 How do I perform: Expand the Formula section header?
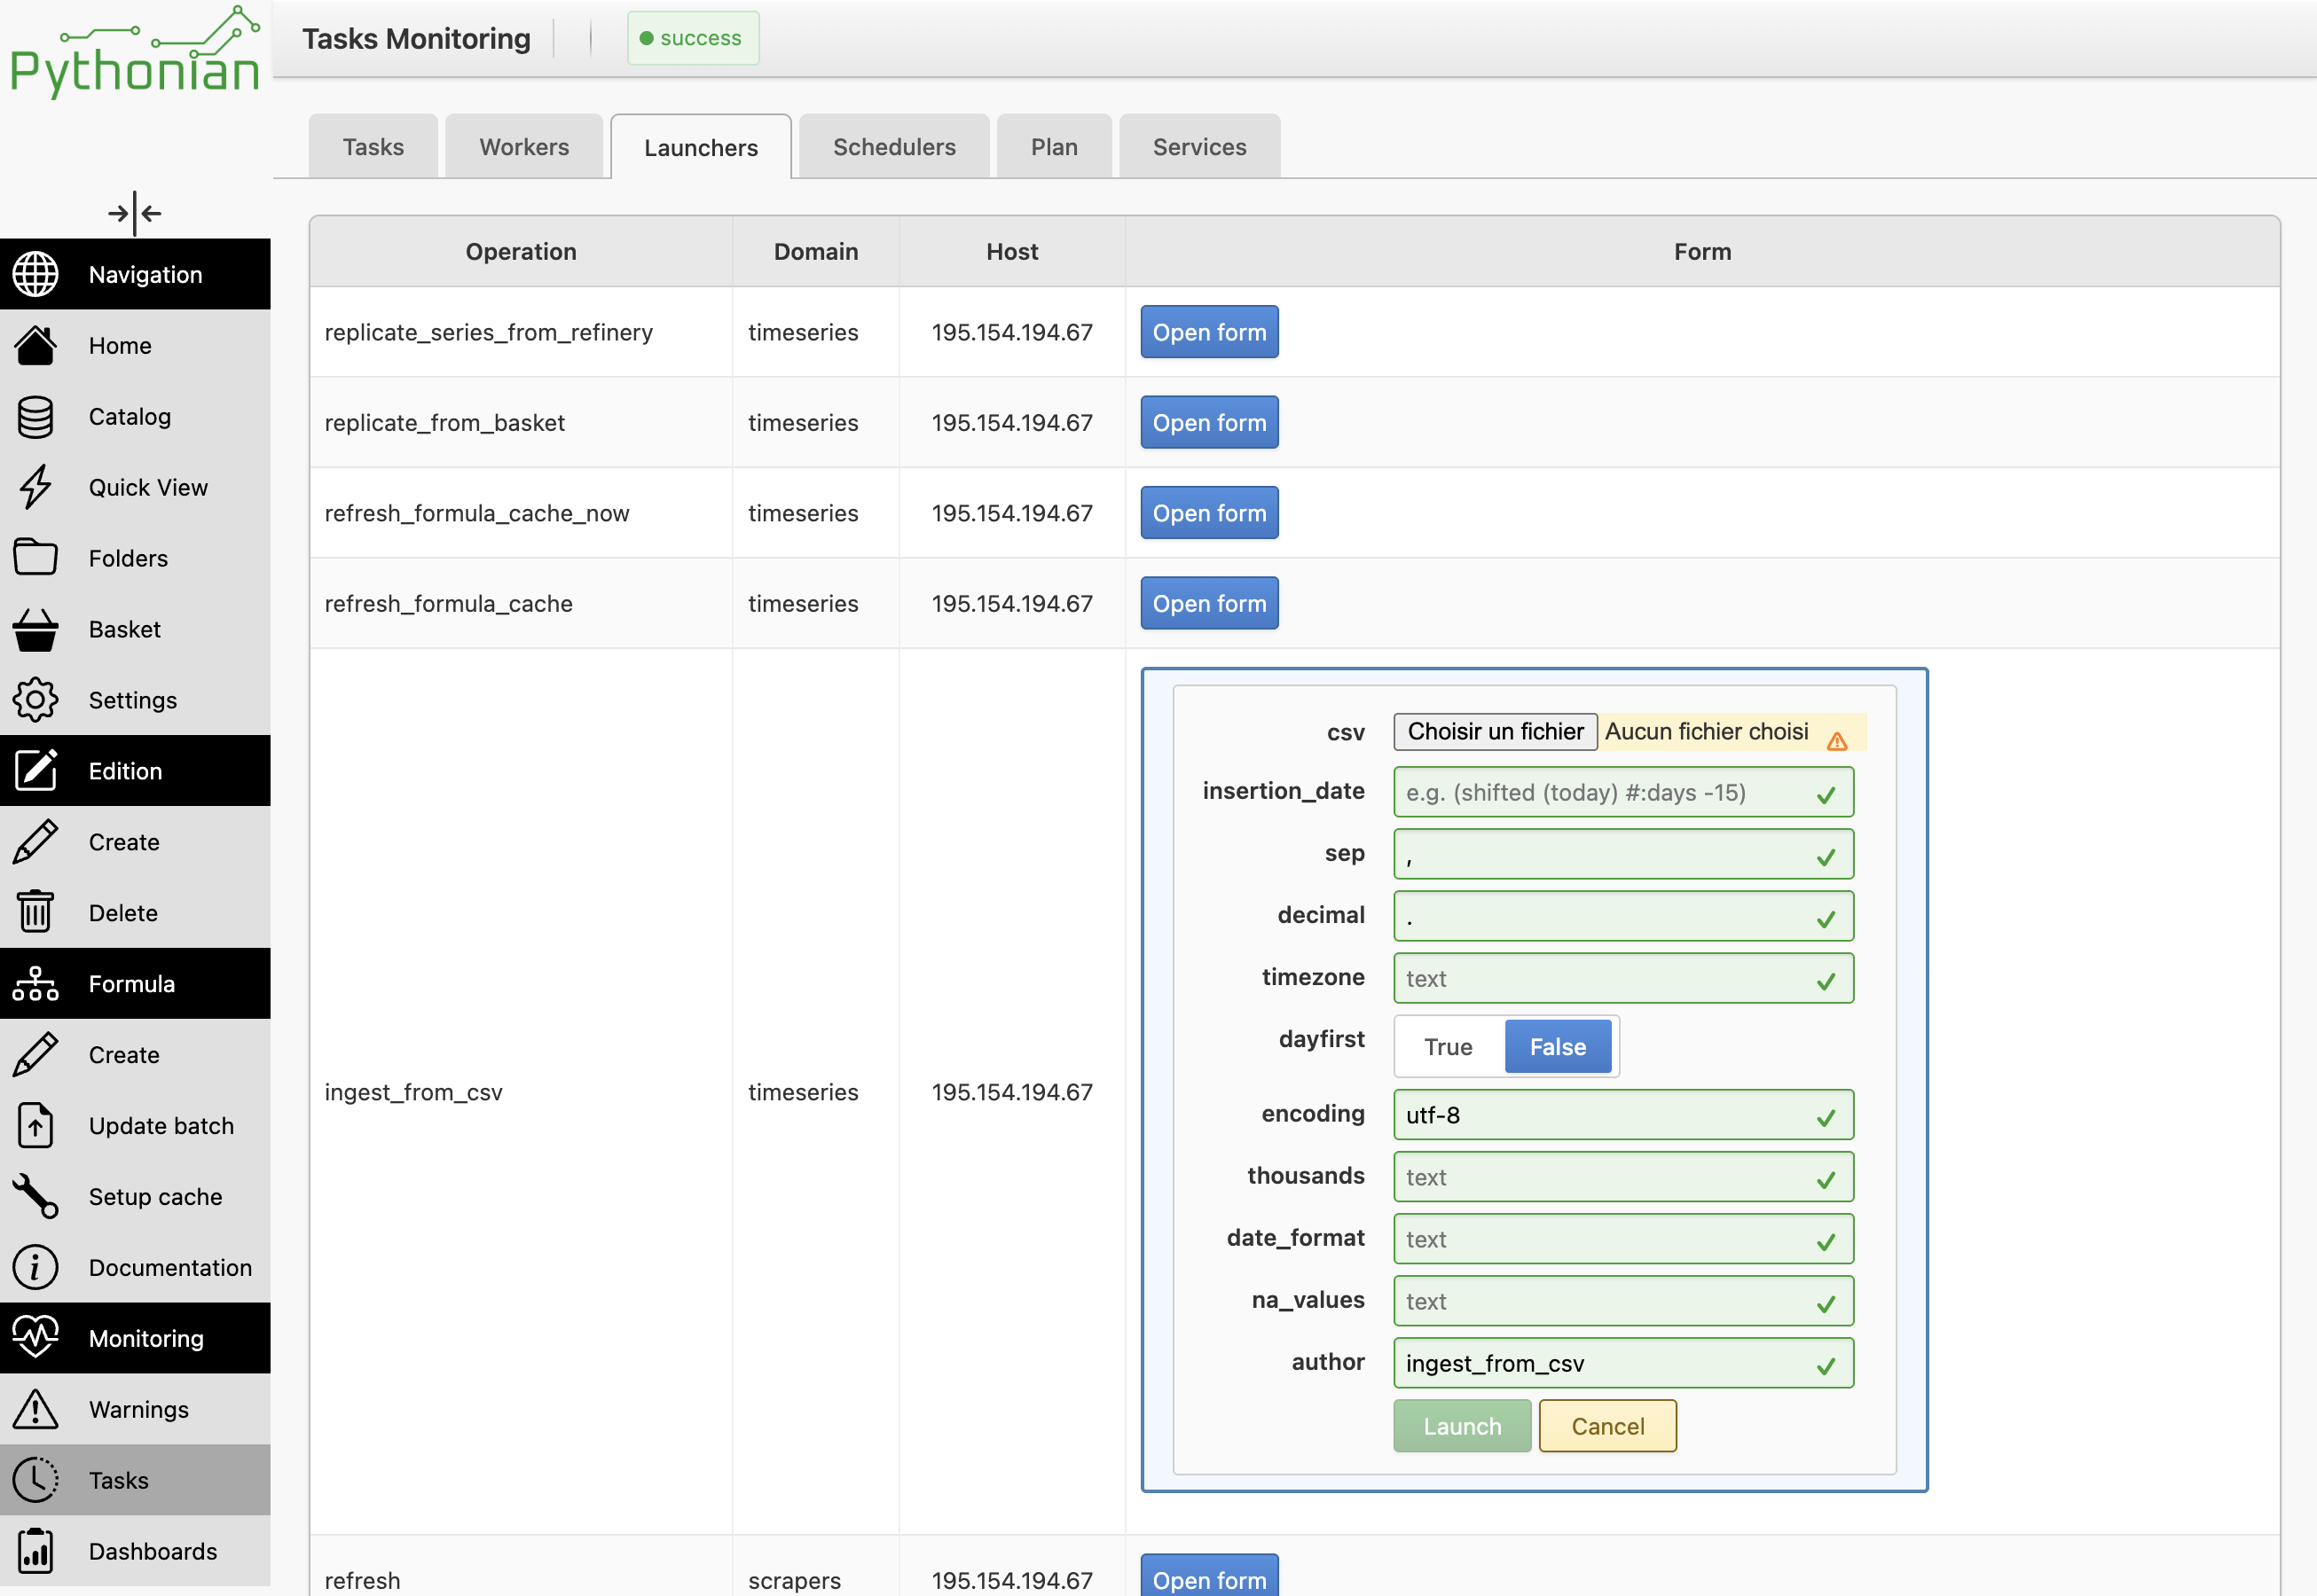coord(135,983)
